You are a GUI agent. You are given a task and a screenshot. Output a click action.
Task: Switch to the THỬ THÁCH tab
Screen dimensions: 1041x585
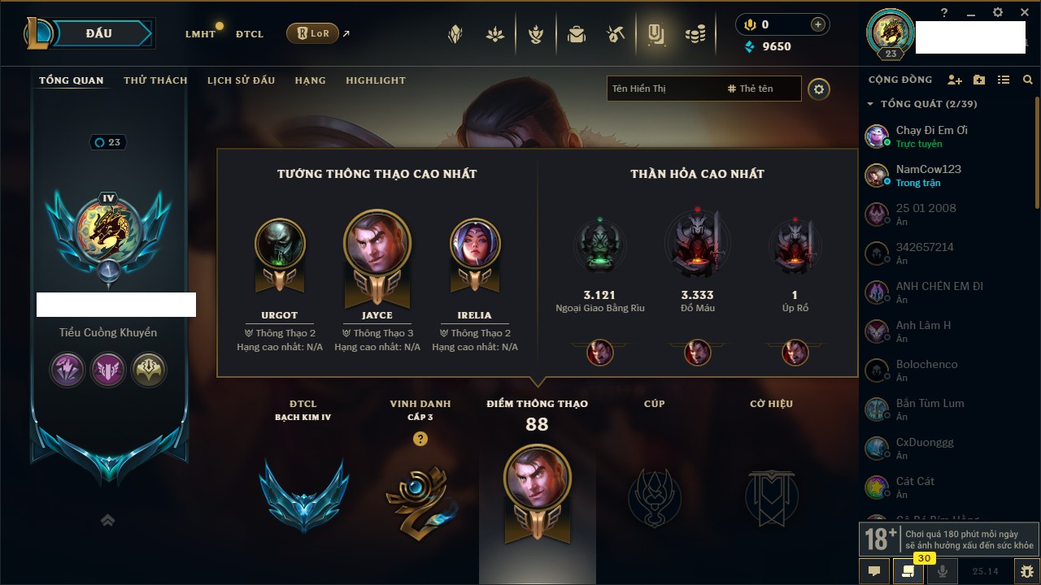(x=155, y=80)
